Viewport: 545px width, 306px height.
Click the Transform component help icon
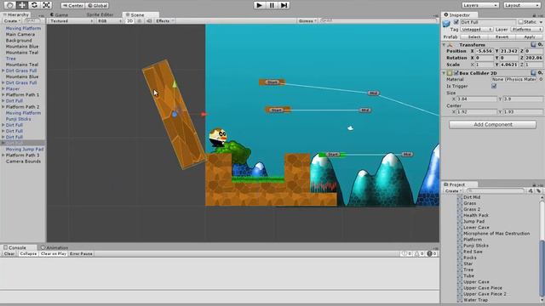pos(534,45)
